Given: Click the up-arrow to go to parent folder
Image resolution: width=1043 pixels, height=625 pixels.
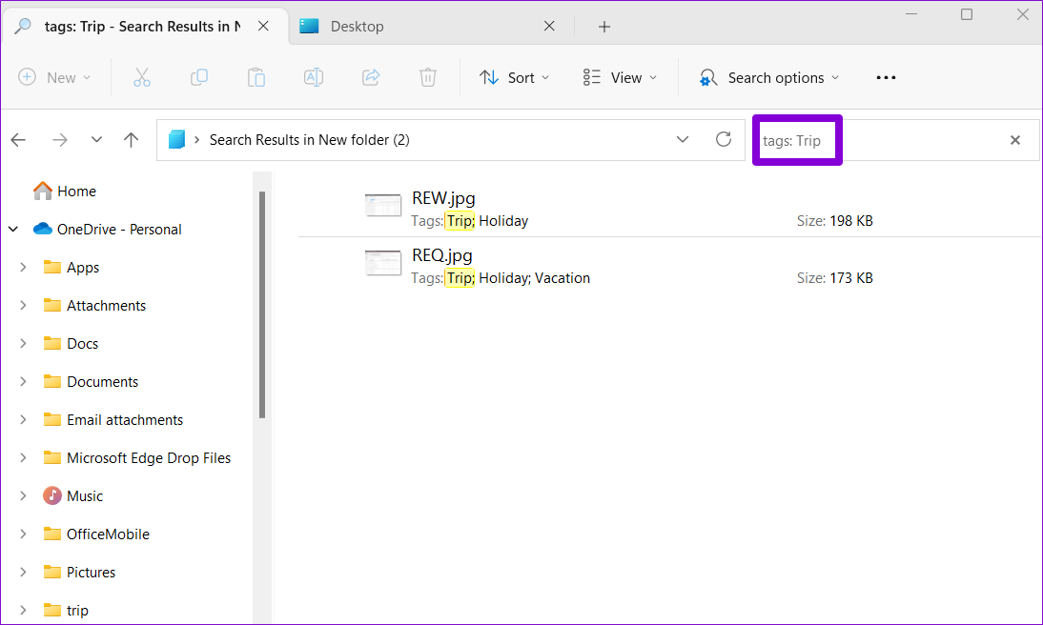Looking at the screenshot, I should 131,139.
